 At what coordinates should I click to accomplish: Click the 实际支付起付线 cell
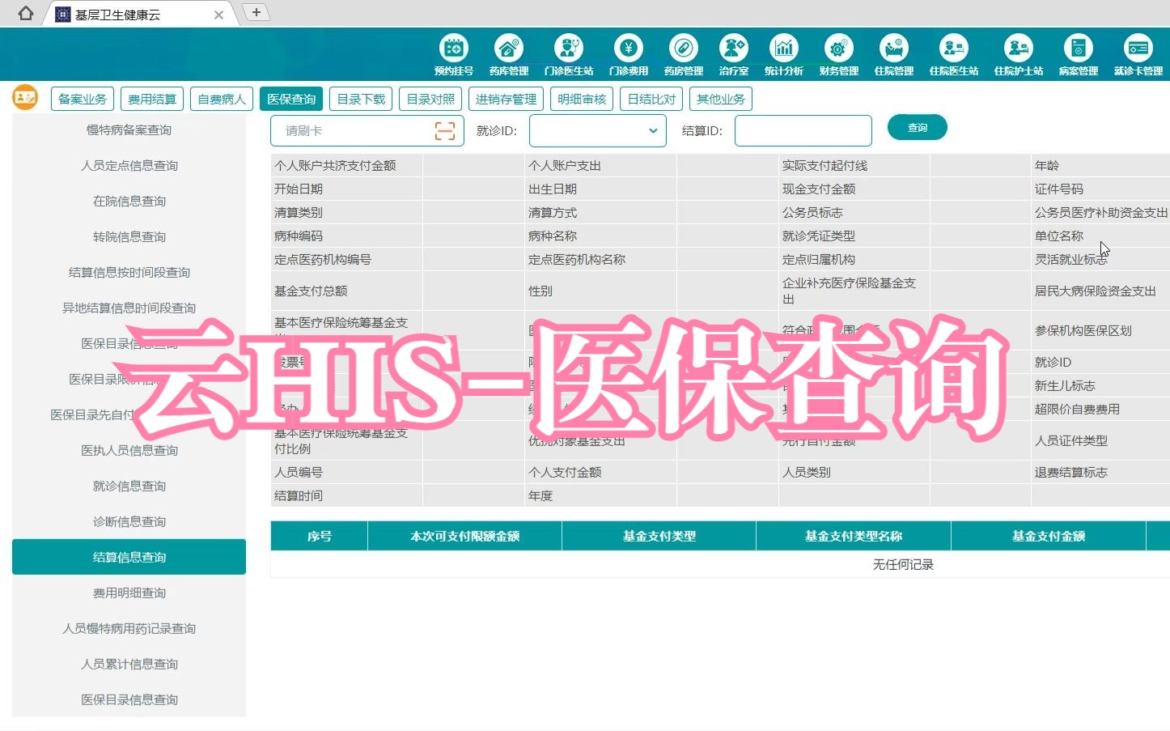coord(854,165)
